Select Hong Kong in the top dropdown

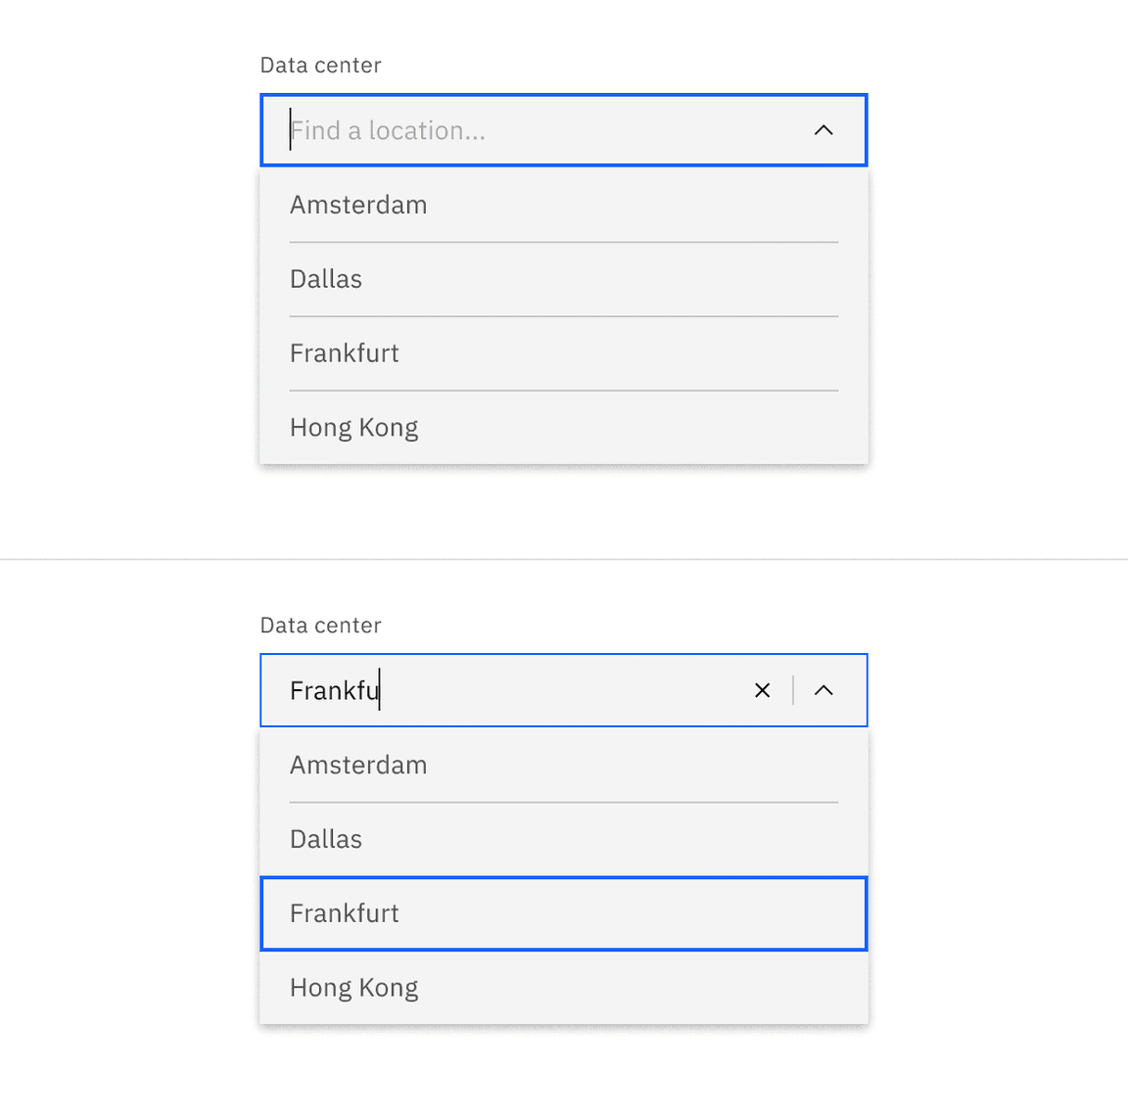353,427
